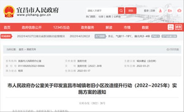The image size is (184, 112).
Task: Click the login/register link
Action: (149, 11)
